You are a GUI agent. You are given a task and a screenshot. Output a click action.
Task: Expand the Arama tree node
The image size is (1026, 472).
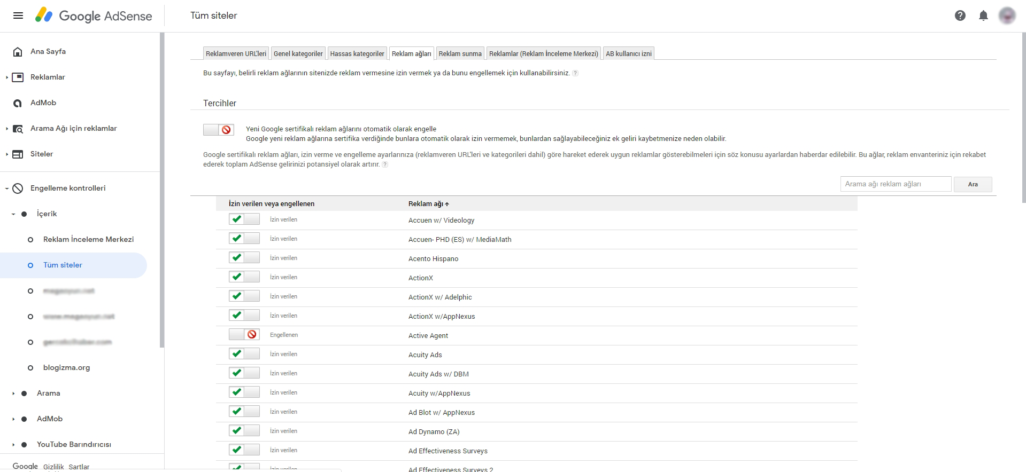(13, 394)
